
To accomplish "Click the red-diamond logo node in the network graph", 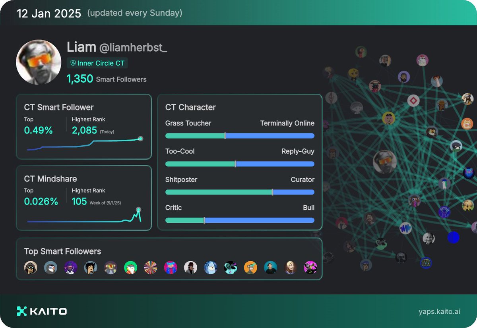I will coord(413,100).
